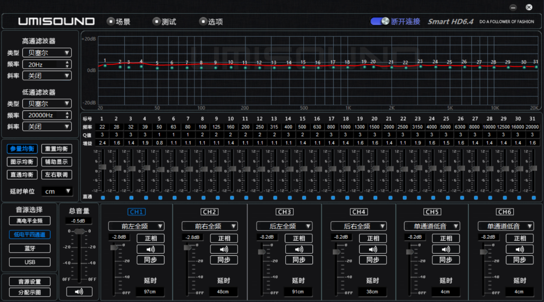
Task: Click the master volume 总音量 slider handle
Action: [x=80, y=231]
